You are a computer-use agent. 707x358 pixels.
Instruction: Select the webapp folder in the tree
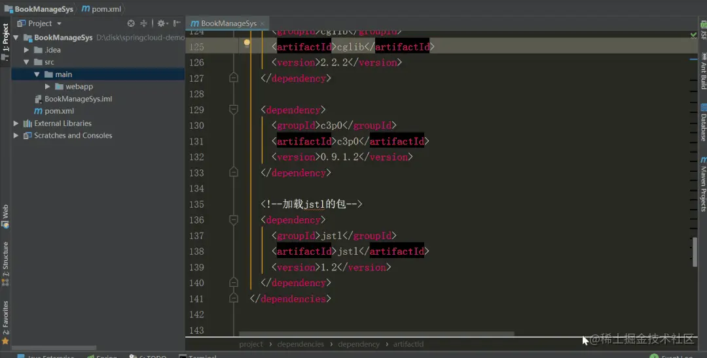click(x=74, y=86)
